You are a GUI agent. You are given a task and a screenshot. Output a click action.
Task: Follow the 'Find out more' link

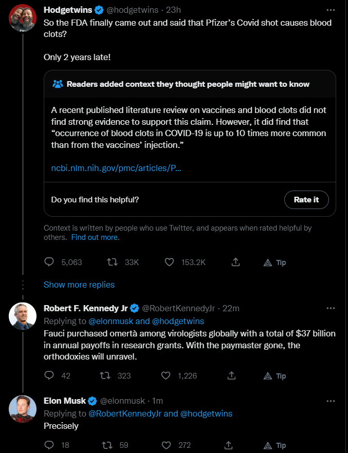pos(95,237)
